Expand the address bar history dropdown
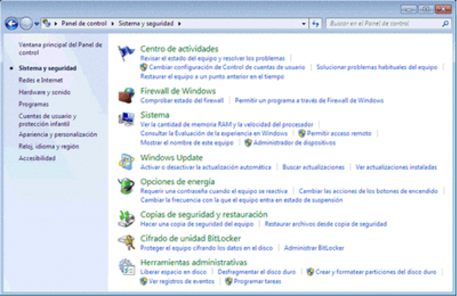The height and width of the screenshot is (296, 457). coord(304,24)
